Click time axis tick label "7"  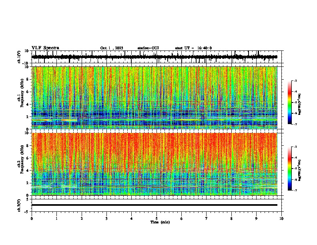click(x=207, y=219)
